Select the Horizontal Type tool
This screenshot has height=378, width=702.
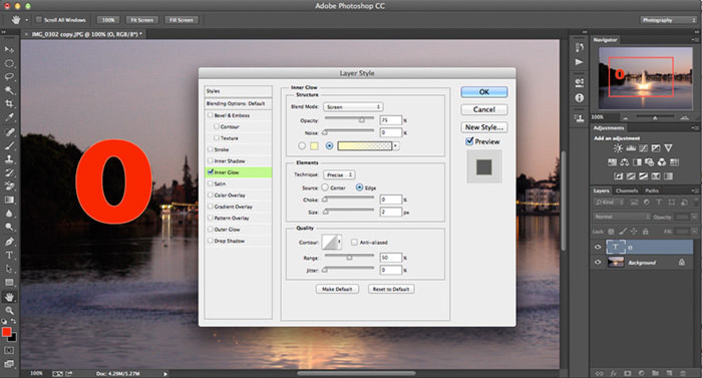[x=9, y=255]
